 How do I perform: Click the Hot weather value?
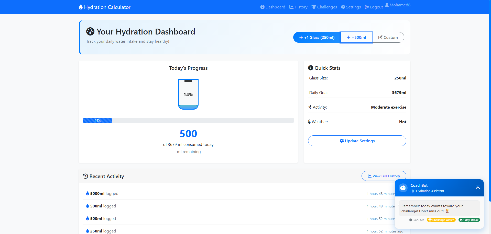(x=402, y=122)
